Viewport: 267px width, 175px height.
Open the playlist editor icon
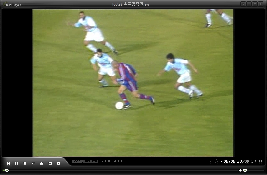50,164
